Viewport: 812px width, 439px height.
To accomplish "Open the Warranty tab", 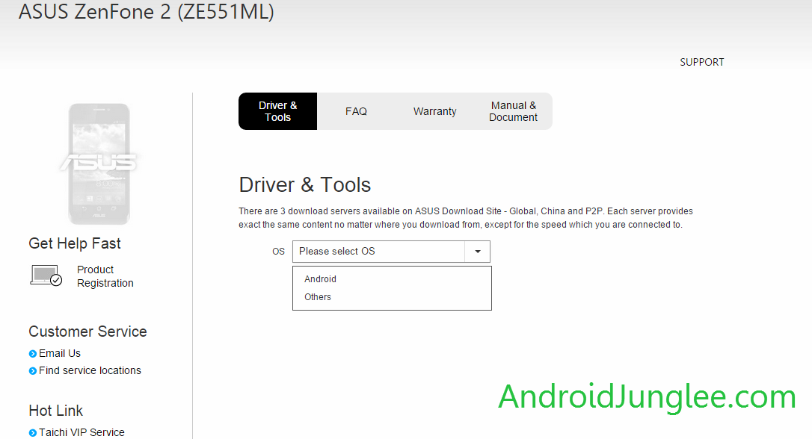I will click(435, 111).
